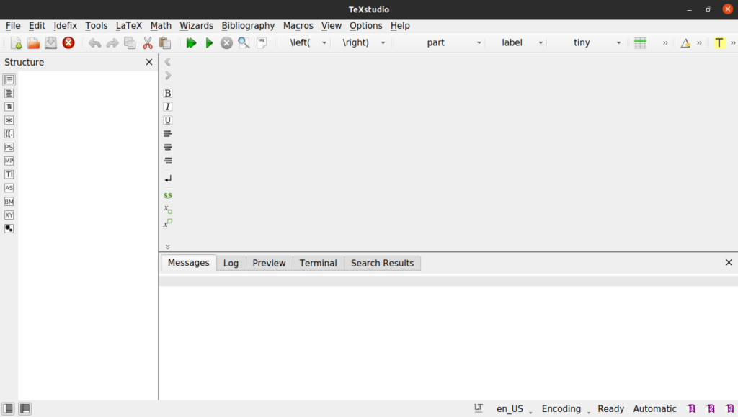Viewport: 738px width, 417px height.
Task: Open the 'tiny' font size dropdown
Action: tap(618, 42)
